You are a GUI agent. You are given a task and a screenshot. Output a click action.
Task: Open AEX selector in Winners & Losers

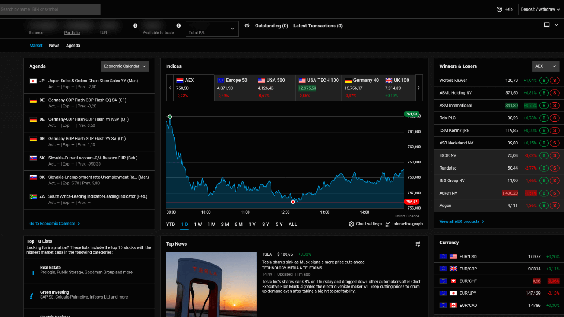click(545, 66)
